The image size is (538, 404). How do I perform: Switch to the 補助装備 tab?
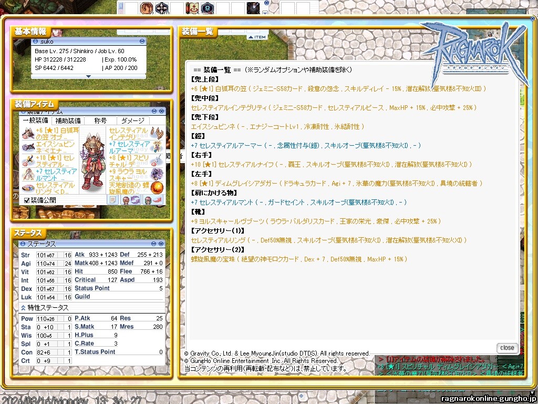coord(68,120)
